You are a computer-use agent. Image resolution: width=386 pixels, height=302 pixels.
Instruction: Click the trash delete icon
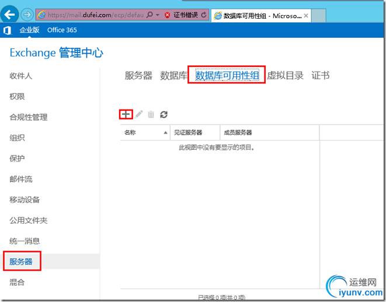click(x=151, y=114)
